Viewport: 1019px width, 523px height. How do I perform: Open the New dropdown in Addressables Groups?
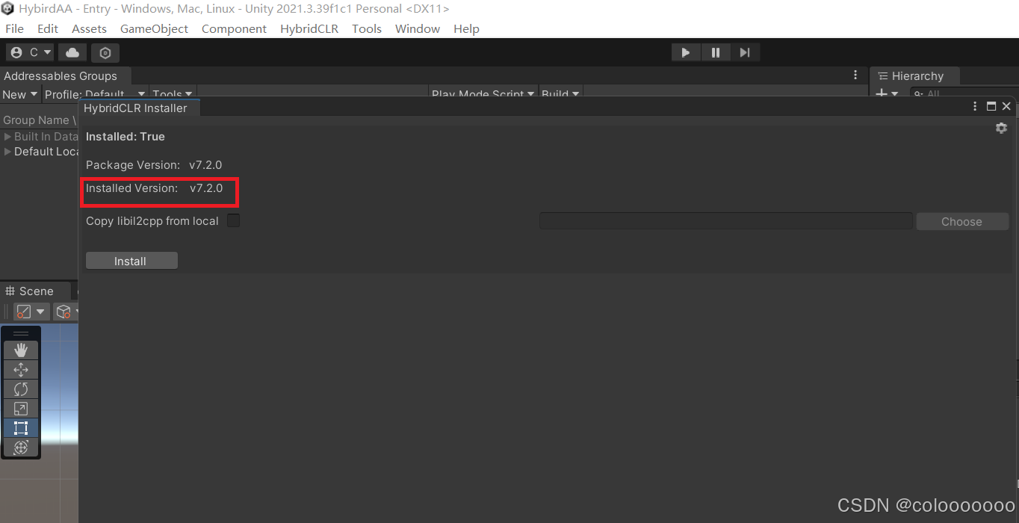19,94
